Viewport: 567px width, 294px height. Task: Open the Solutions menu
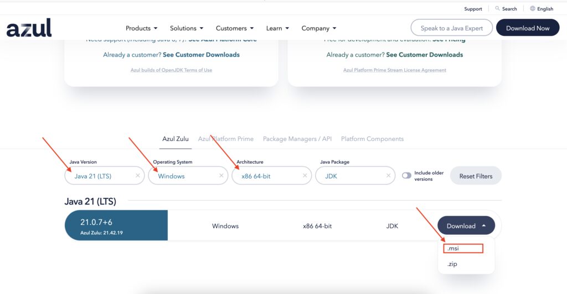tap(187, 28)
